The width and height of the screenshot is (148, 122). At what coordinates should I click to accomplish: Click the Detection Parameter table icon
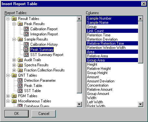20,80
